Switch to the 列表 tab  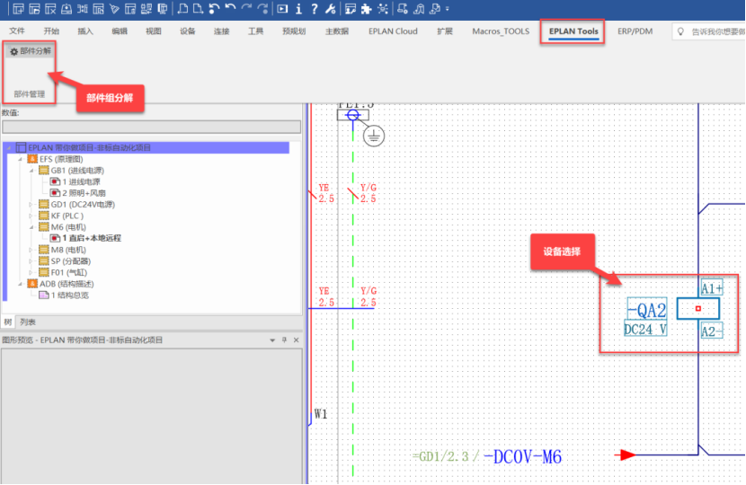pos(28,322)
